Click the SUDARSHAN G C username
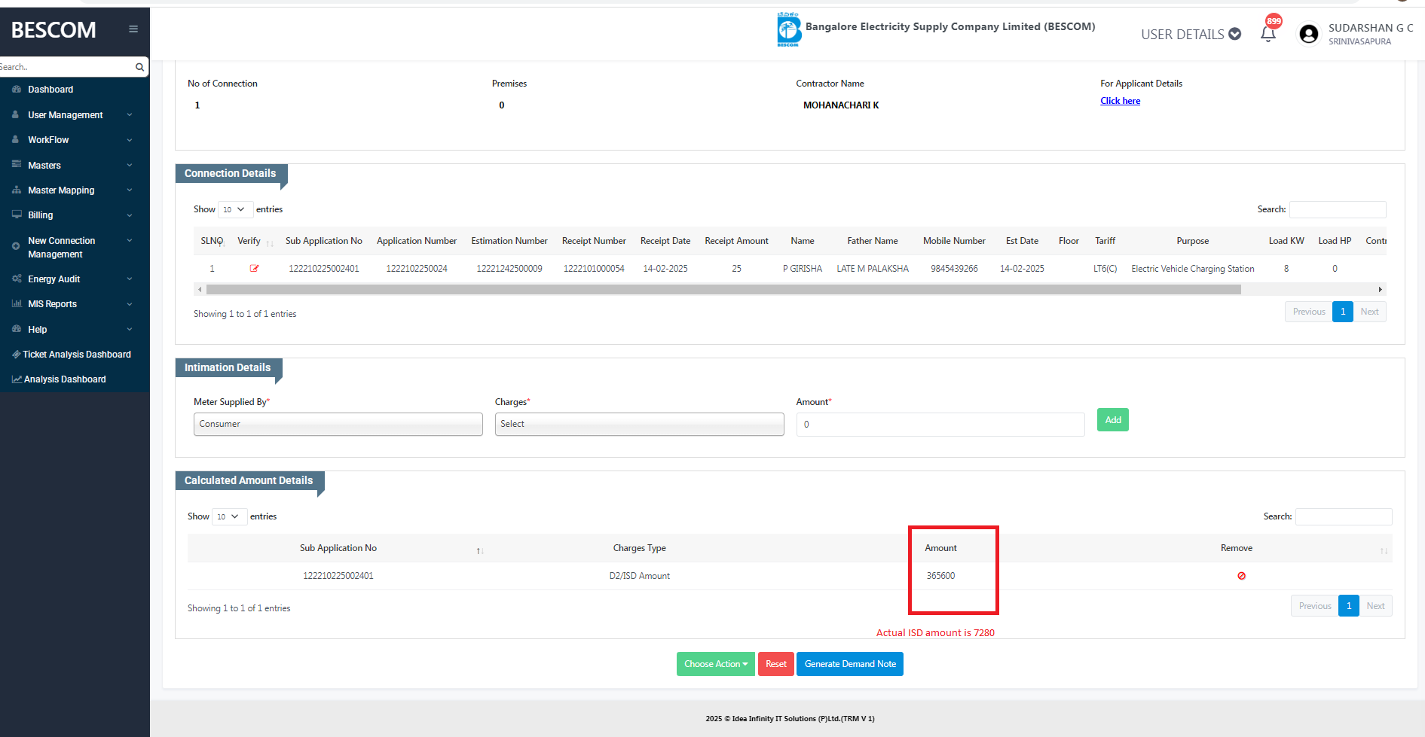This screenshot has width=1425, height=737. pos(1371,28)
